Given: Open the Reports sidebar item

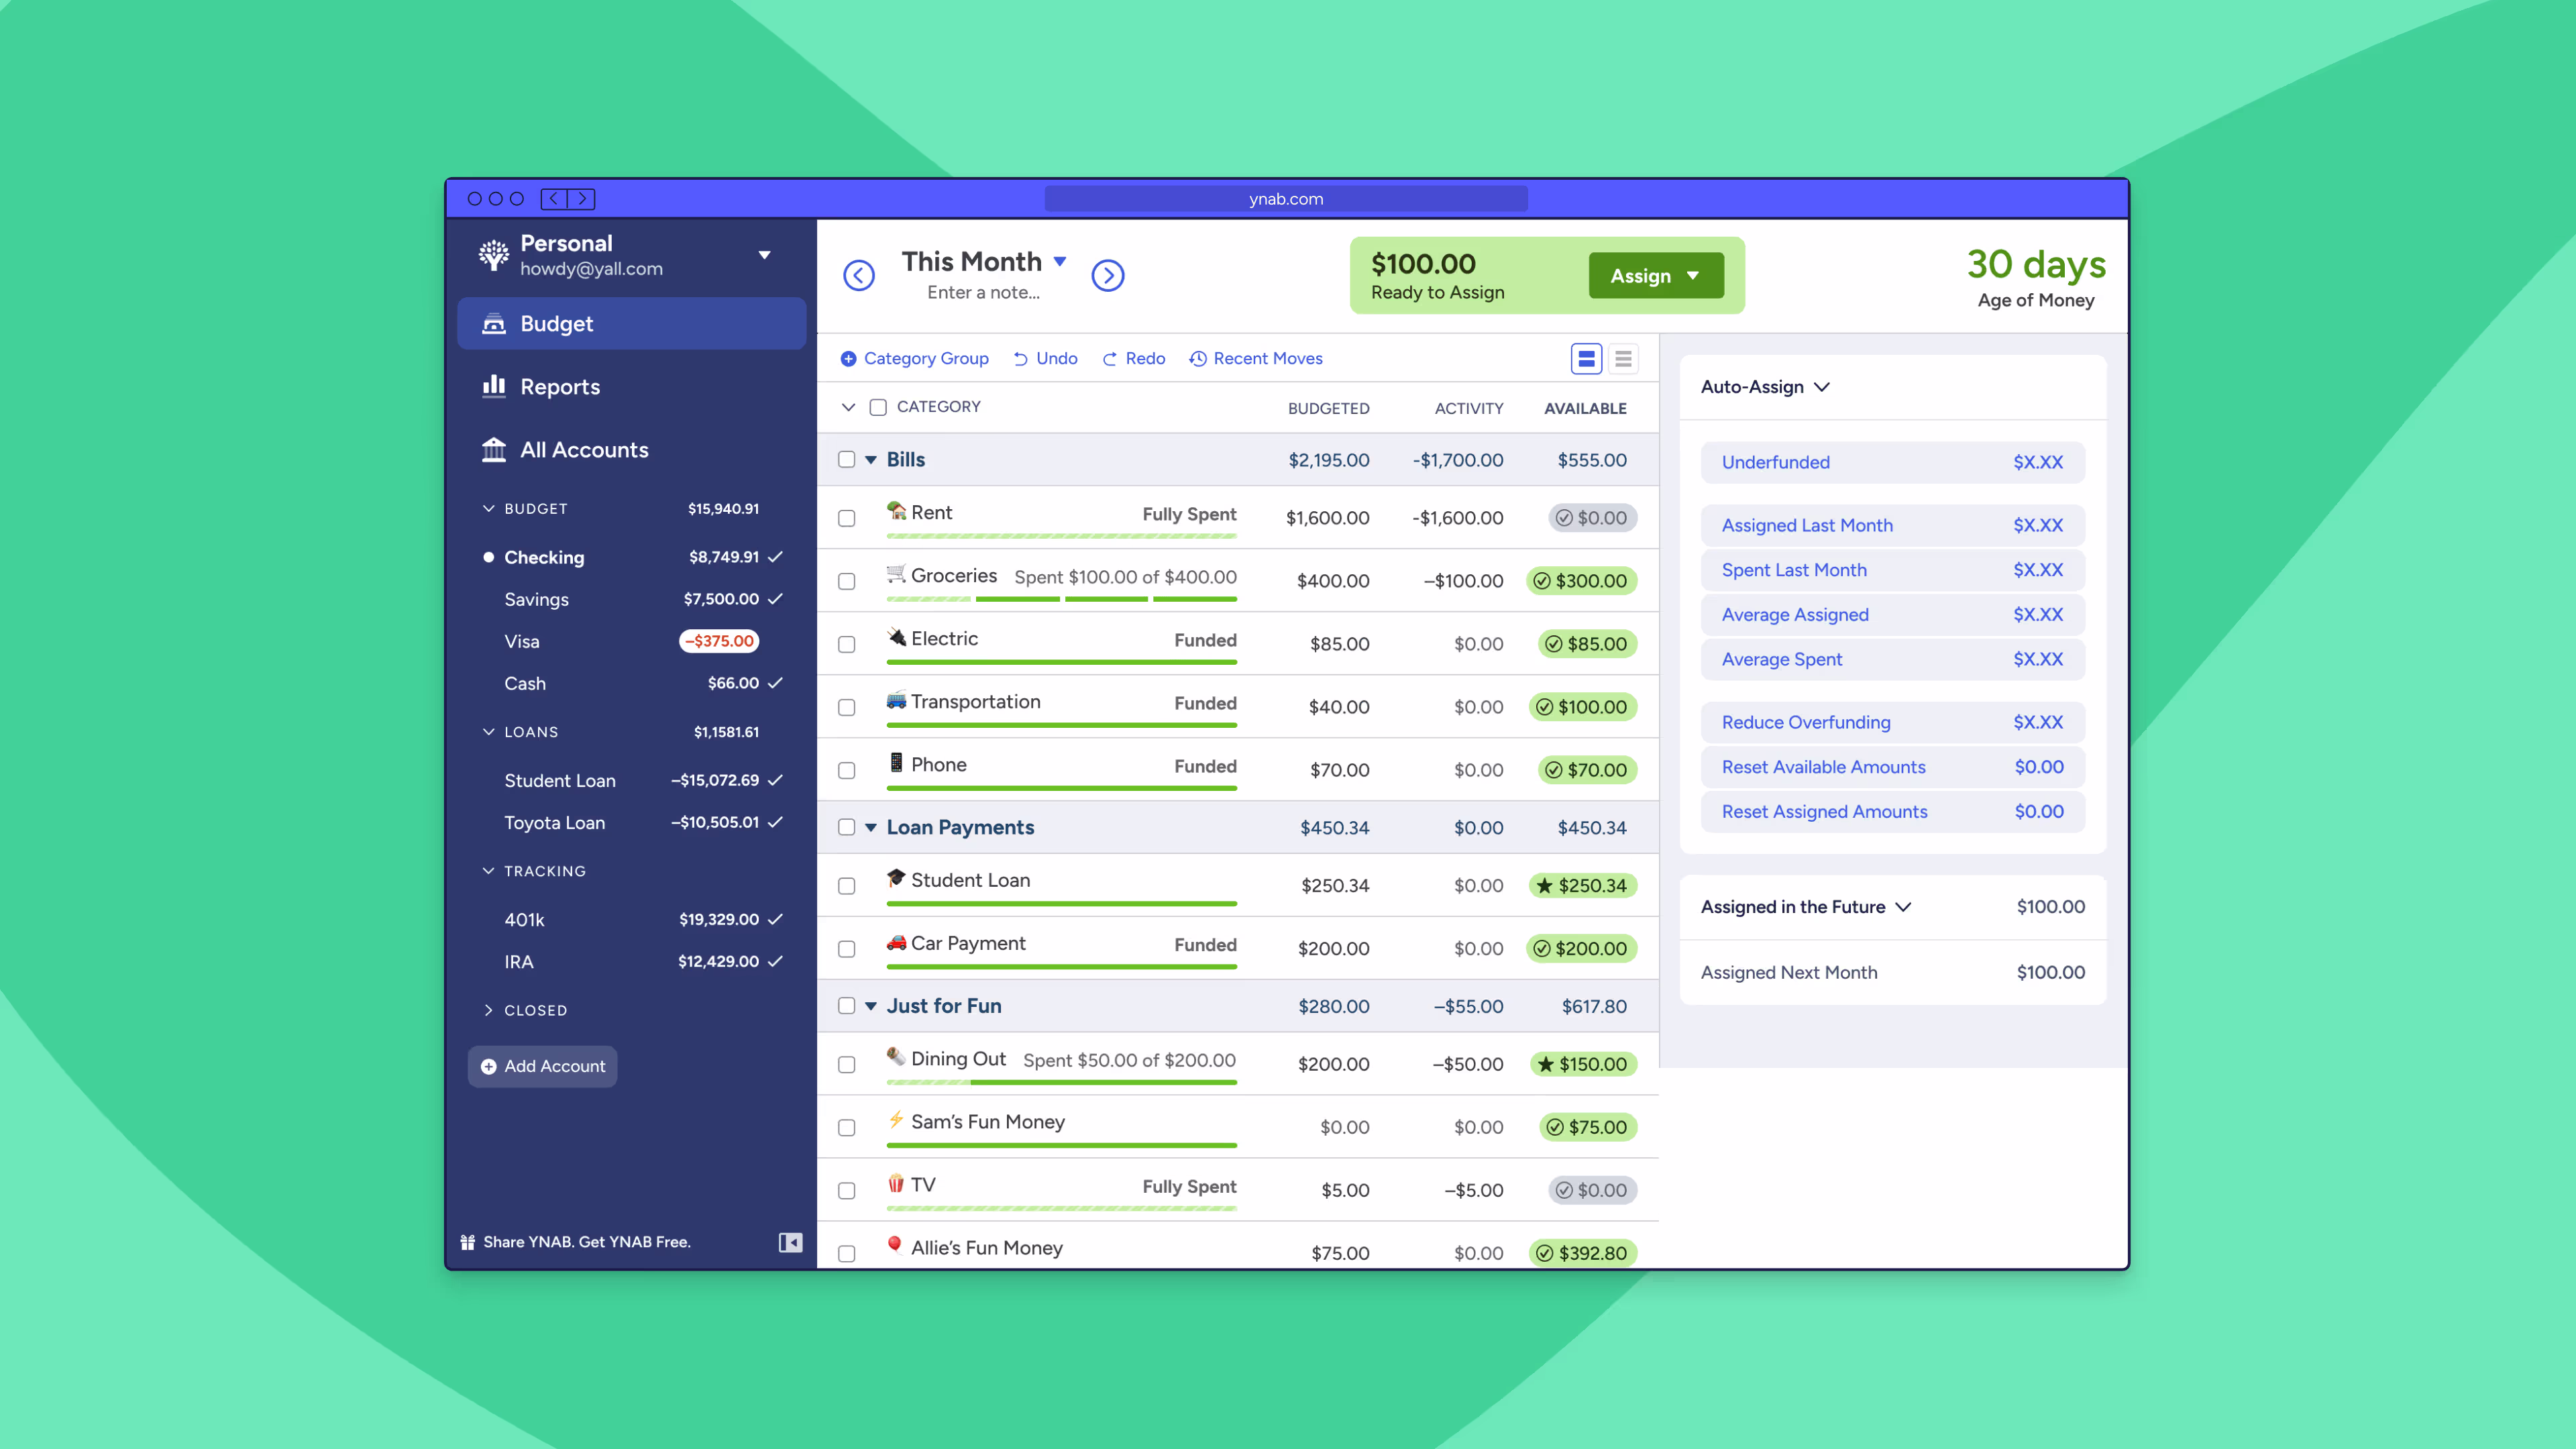Looking at the screenshot, I should point(631,386).
